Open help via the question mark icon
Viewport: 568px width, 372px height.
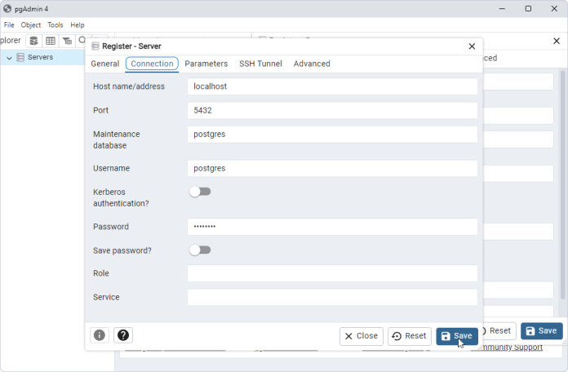click(123, 335)
